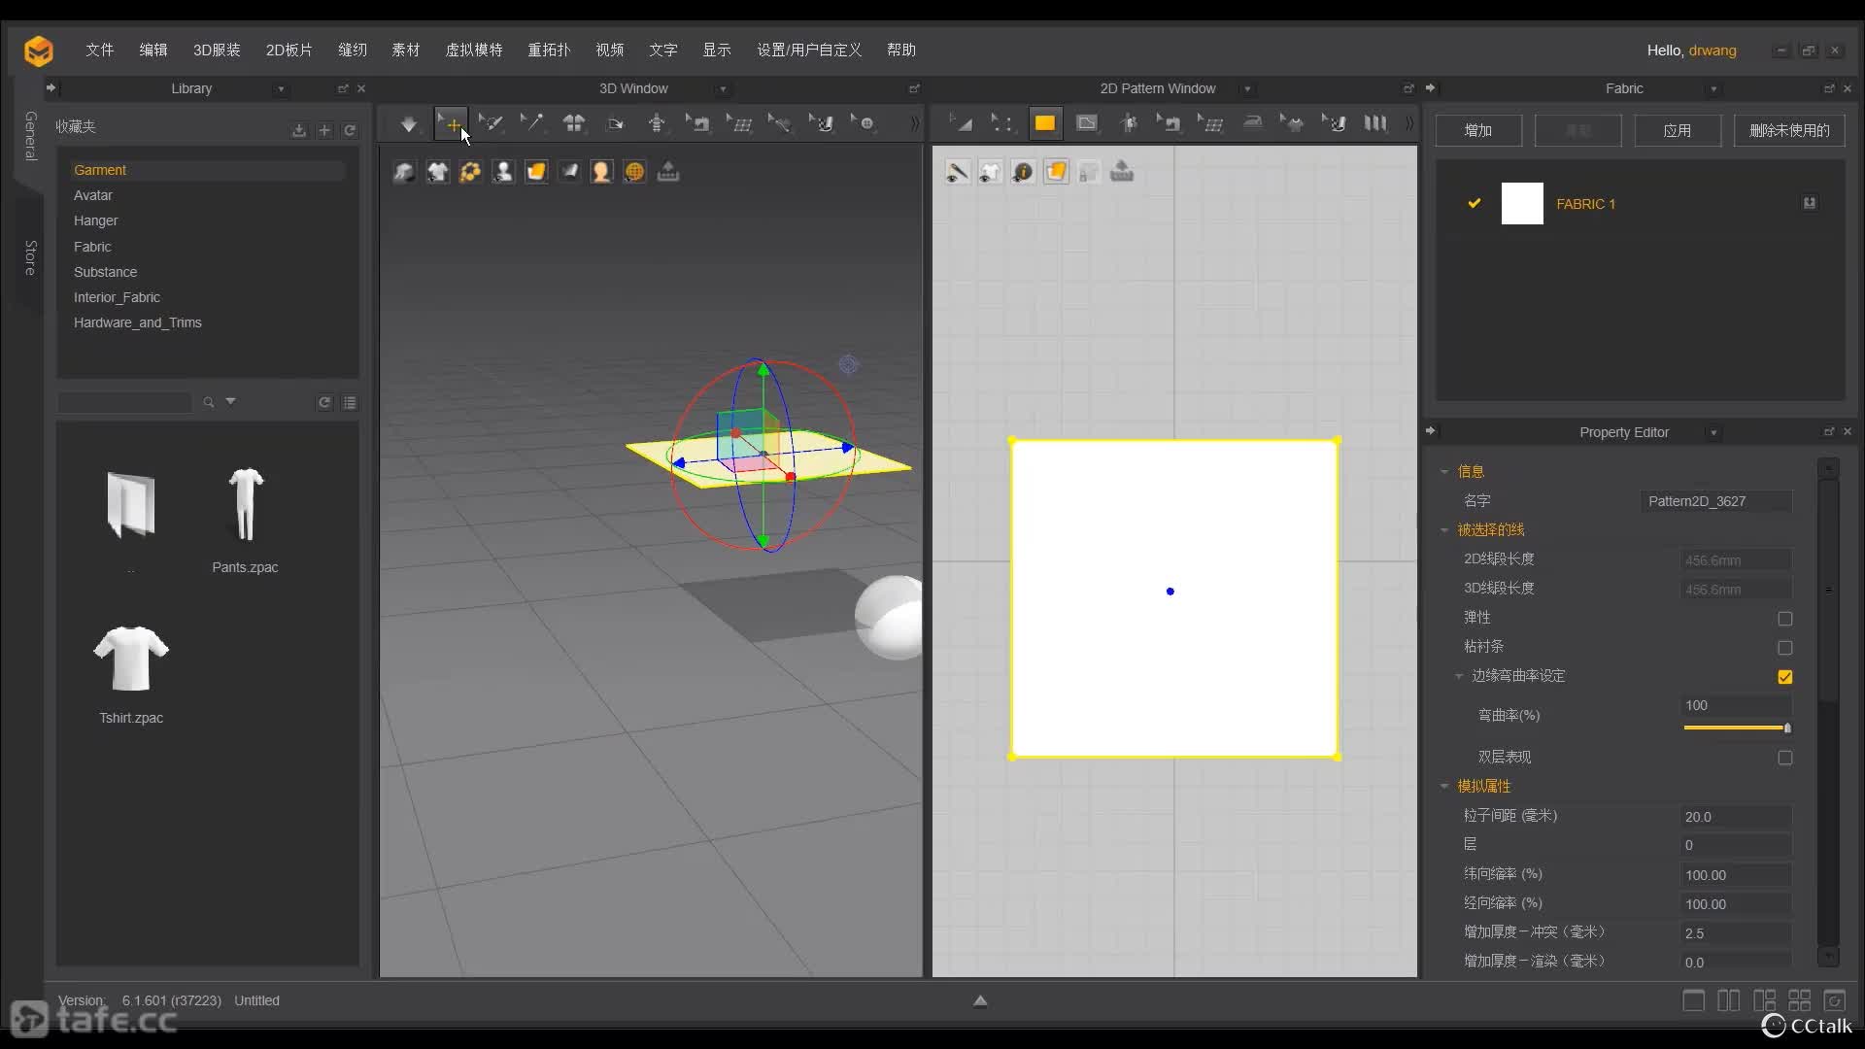Open the Library panel dropdown arrow
Viewport: 1865px width, 1049px height.
click(281, 89)
